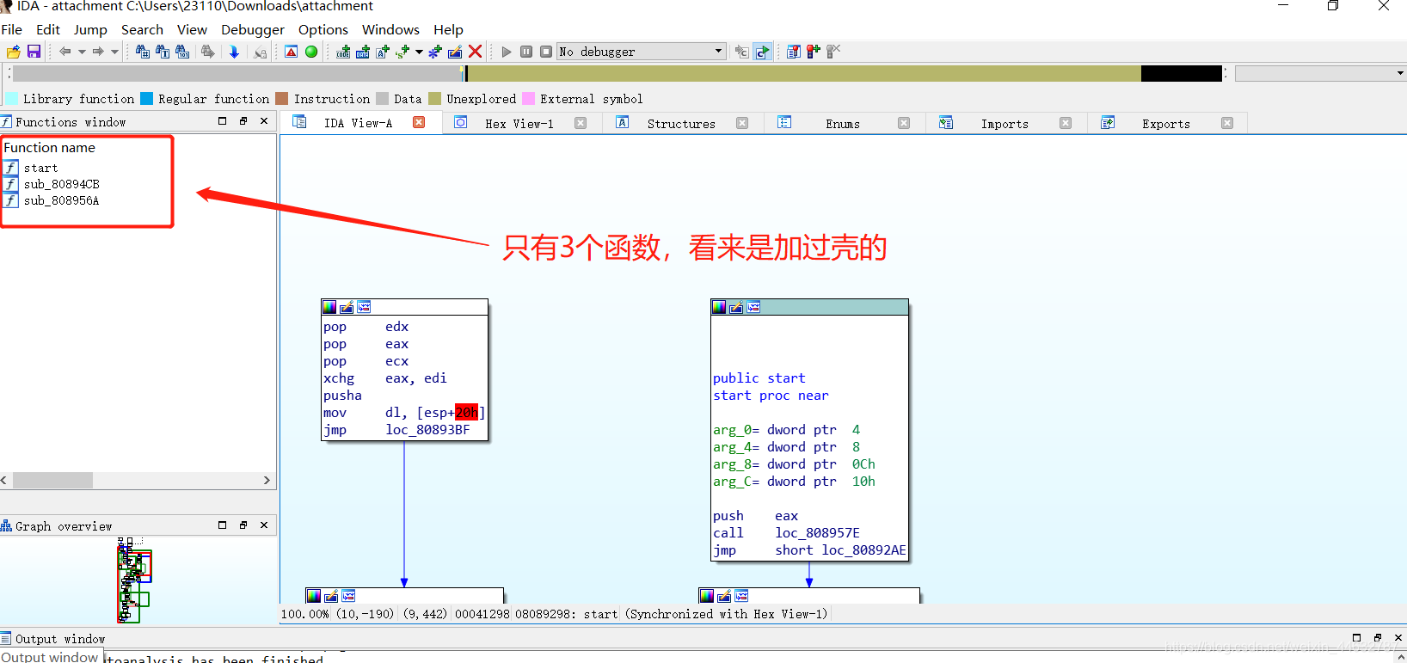Click the 'jmp loc_80893BF' instruction line

tap(396, 430)
